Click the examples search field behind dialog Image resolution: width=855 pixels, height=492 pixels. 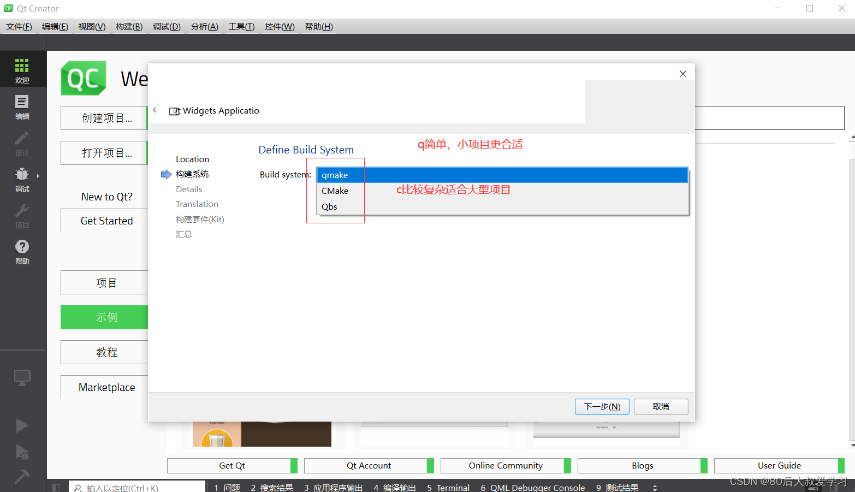[770, 118]
